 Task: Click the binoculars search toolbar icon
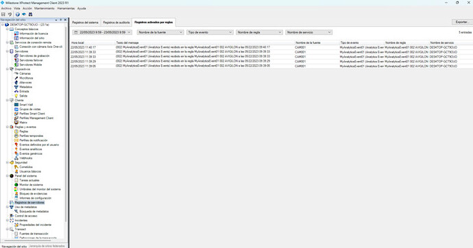point(30,14)
